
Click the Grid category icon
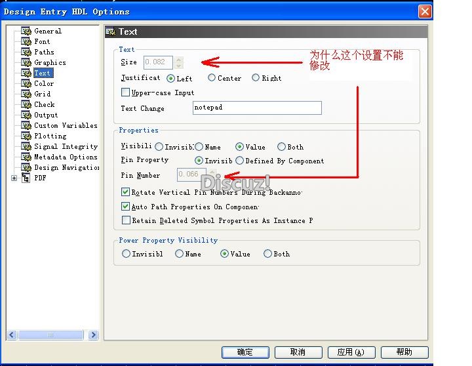(26, 94)
